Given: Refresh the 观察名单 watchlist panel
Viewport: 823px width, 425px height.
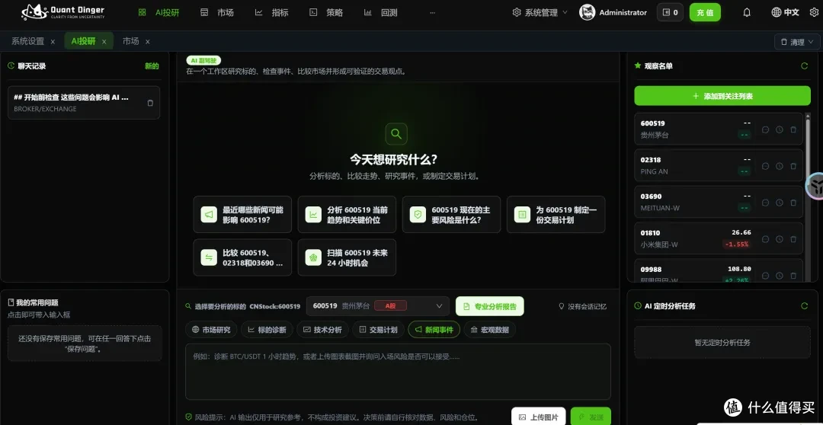Looking at the screenshot, I should [804, 66].
